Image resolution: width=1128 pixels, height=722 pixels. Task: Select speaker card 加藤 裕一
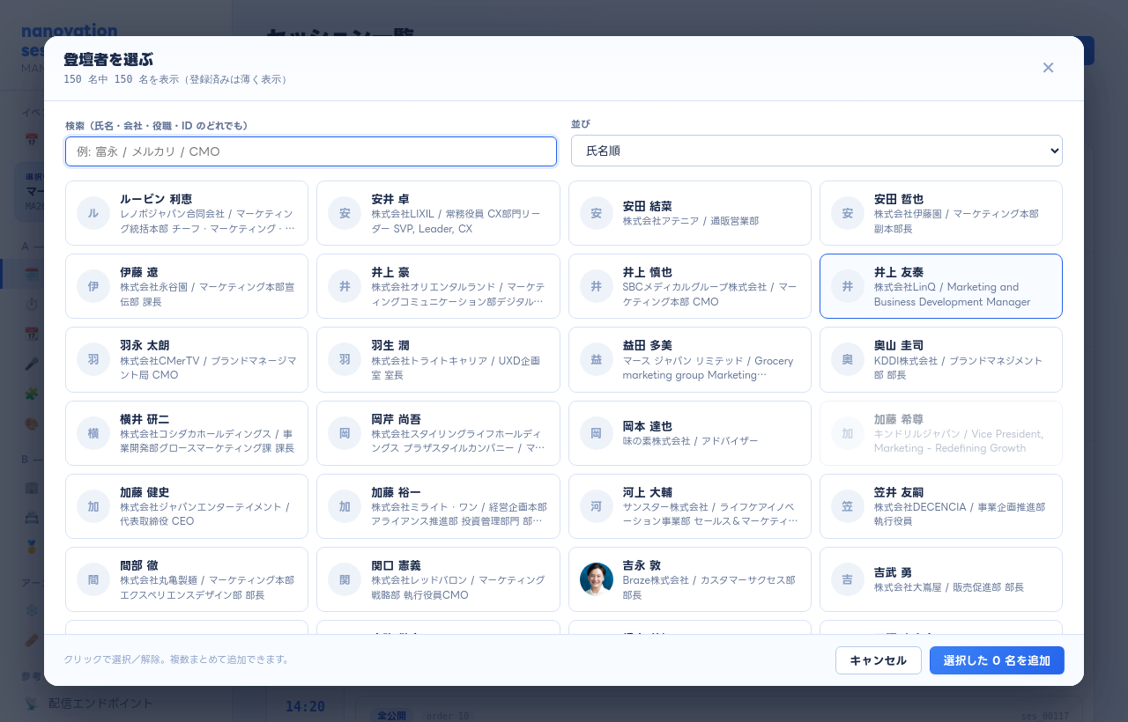[x=438, y=506]
